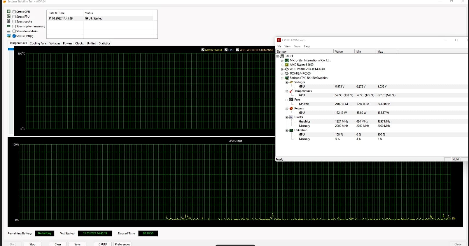The width and height of the screenshot is (469, 246).
Task: Click the Stress GPU(s) monitor icon
Action: coord(9,36)
